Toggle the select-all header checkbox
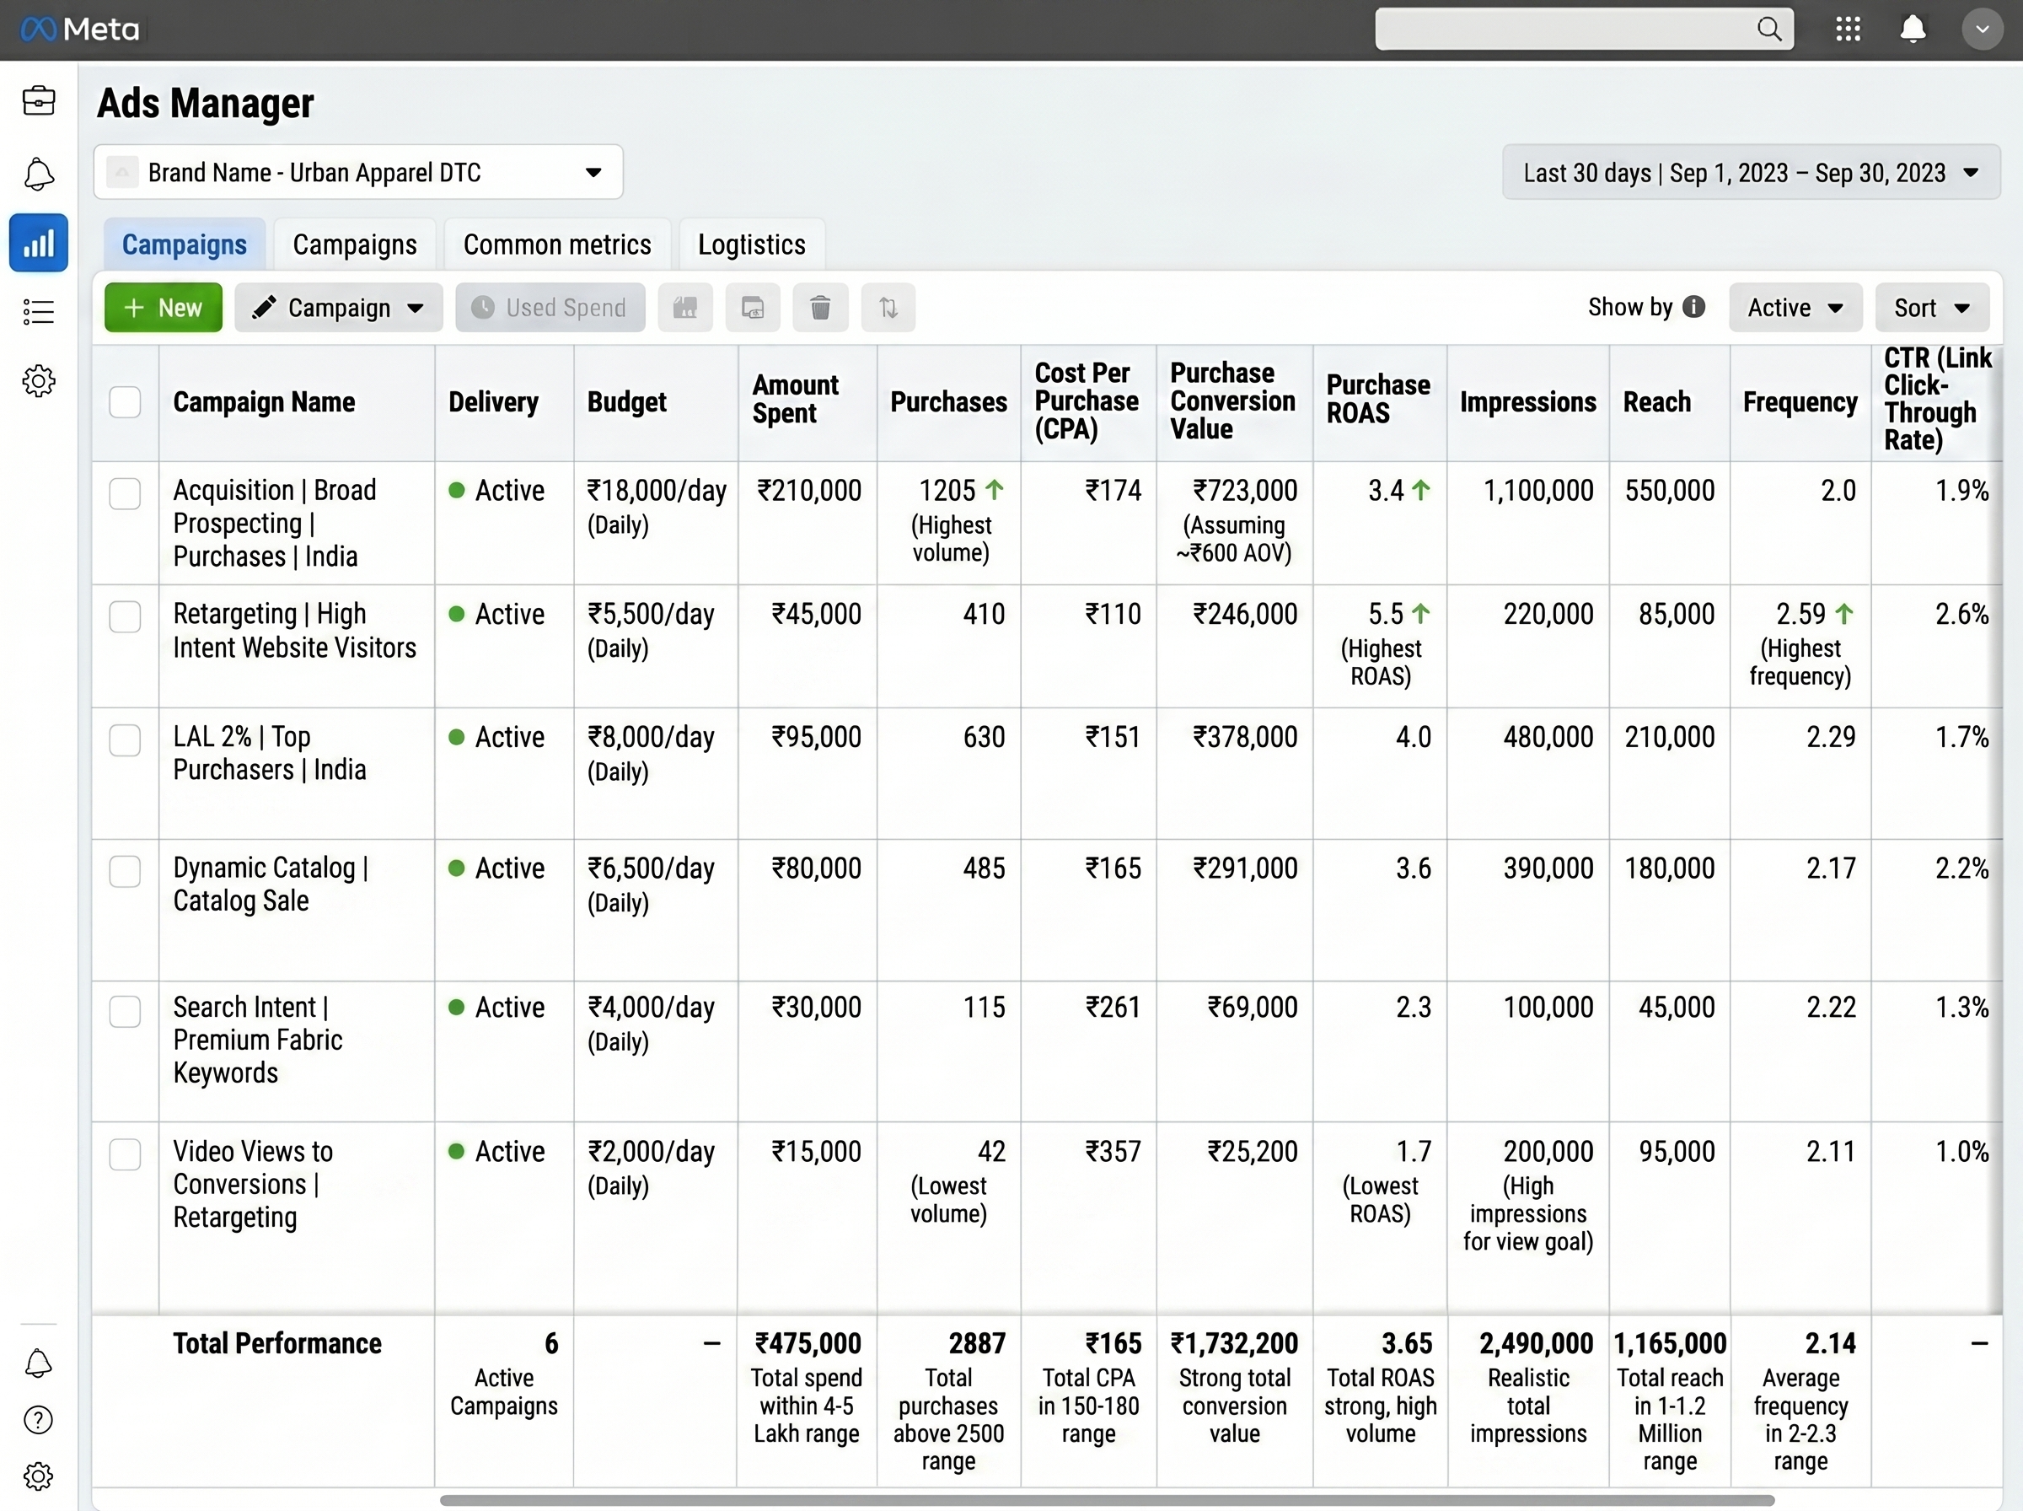The height and width of the screenshot is (1511, 2023). pyautogui.click(x=126, y=402)
